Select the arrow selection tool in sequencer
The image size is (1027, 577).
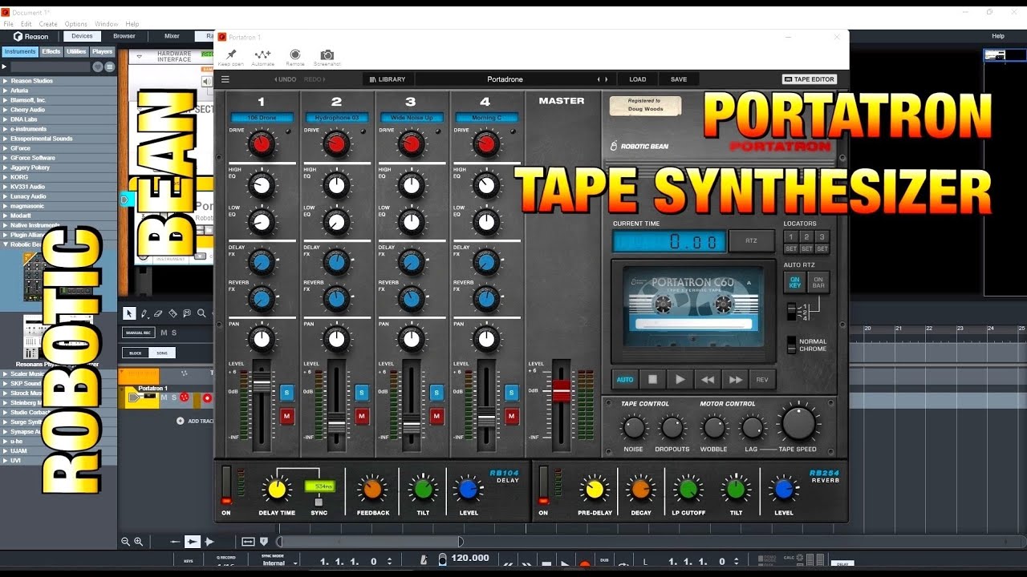[129, 313]
